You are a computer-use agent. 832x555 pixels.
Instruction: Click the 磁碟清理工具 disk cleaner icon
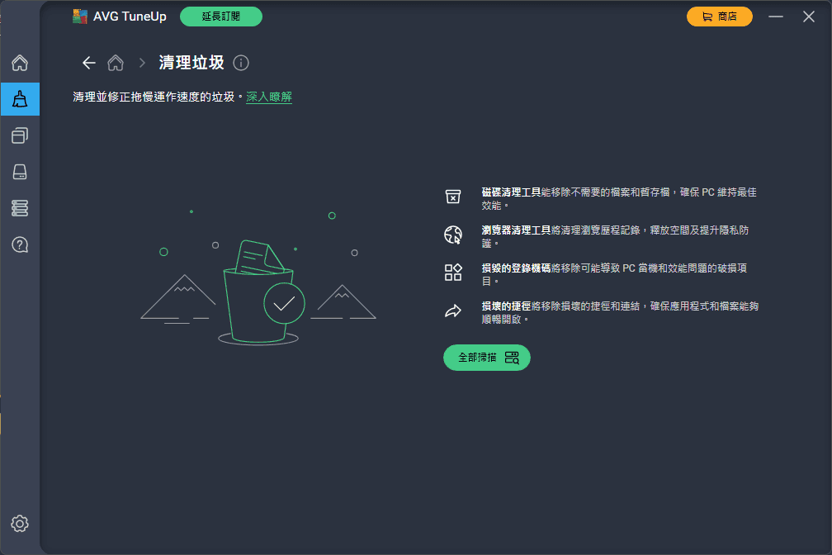tap(453, 197)
